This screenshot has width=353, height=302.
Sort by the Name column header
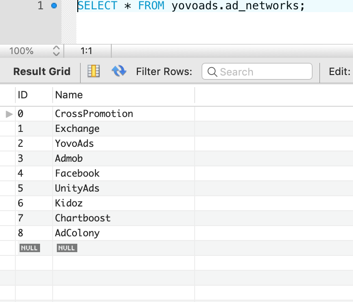[69, 95]
